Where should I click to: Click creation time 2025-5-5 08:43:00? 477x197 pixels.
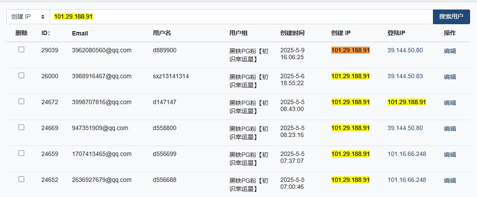pyautogui.click(x=293, y=105)
